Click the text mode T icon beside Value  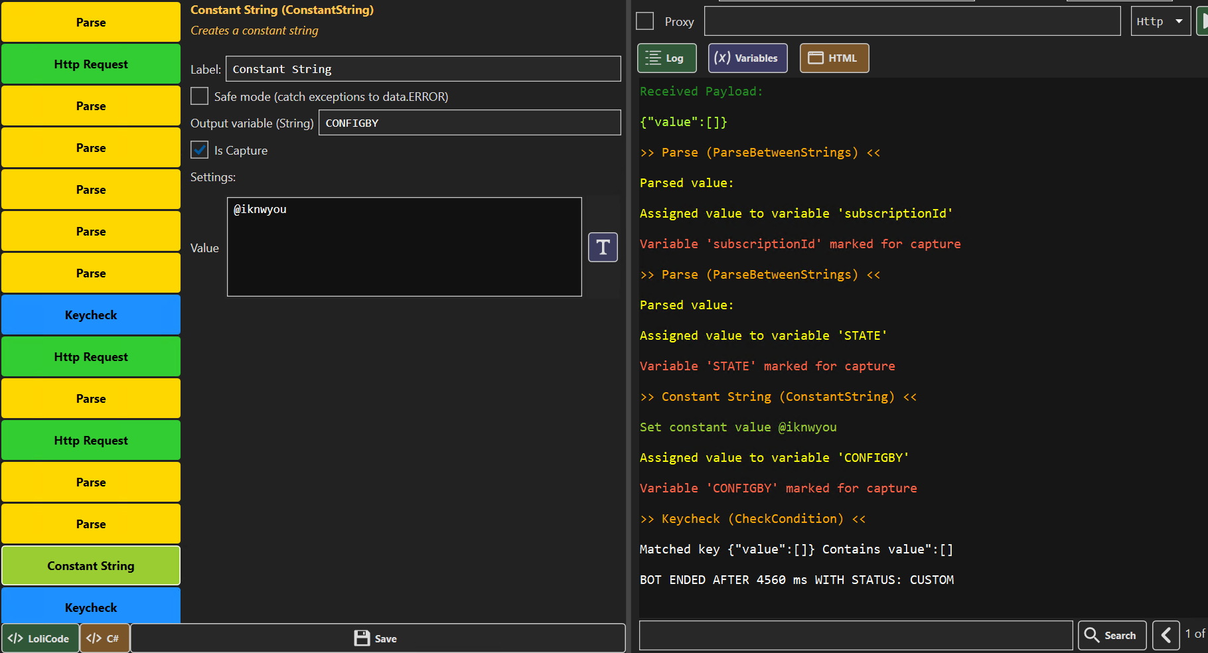tap(603, 248)
